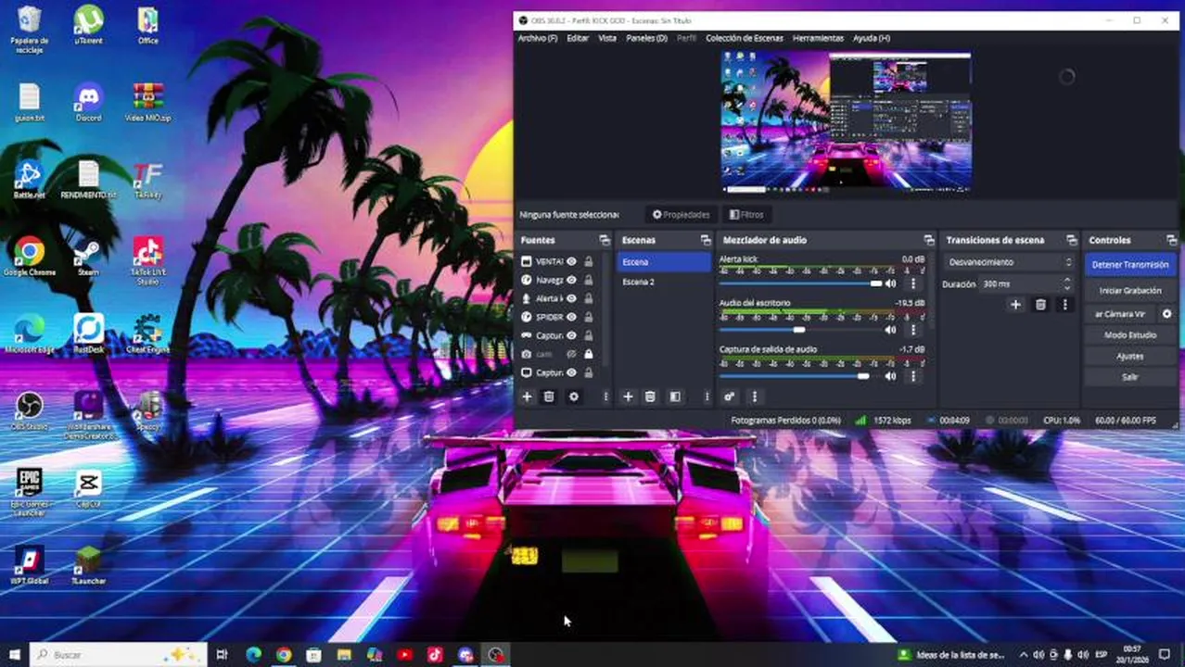Hide the VENTANA source with eye icon
This screenshot has height=667, width=1185.
[571, 261]
